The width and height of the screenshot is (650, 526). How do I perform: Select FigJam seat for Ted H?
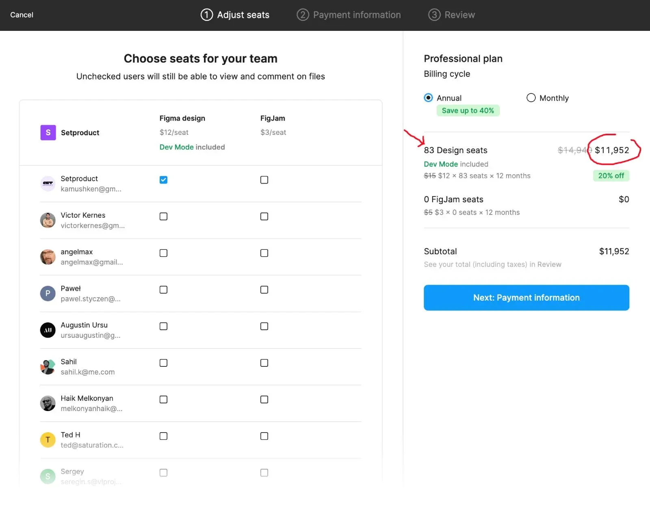pos(264,435)
